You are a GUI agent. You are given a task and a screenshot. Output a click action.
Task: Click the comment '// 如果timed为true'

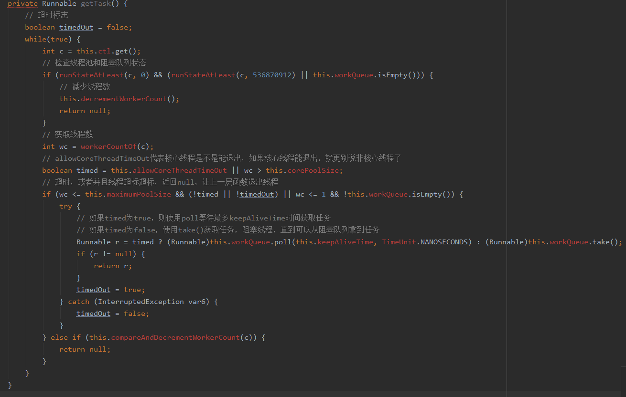204,218
